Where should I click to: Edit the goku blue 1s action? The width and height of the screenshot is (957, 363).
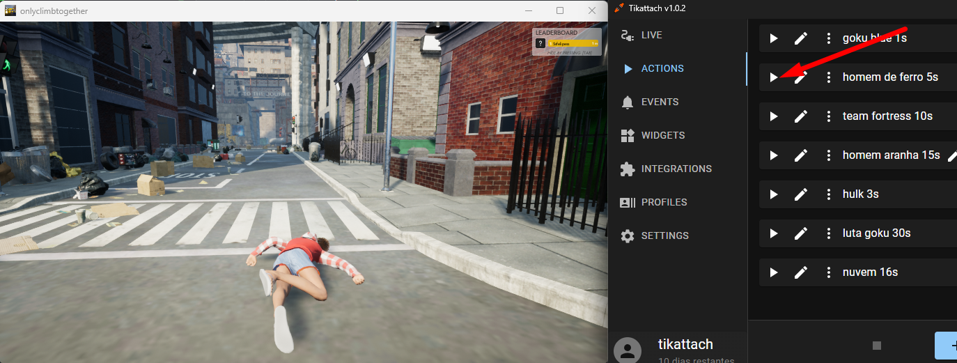[x=801, y=38]
